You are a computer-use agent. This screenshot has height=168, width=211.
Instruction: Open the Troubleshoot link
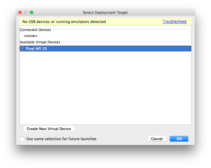pyautogui.click(x=175, y=22)
